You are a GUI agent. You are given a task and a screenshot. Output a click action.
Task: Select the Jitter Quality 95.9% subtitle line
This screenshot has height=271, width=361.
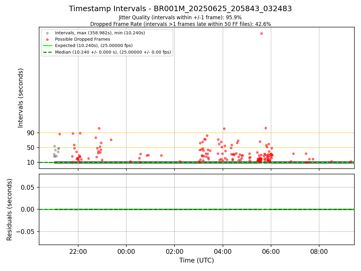[180, 17]
